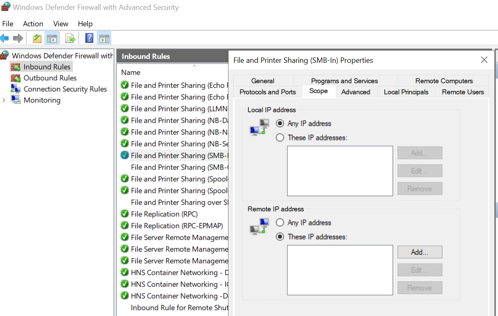Click green check icon beside File Replication (RPC-EPMAP)
The image size is (498, 316).
click(x=124, y=225)
